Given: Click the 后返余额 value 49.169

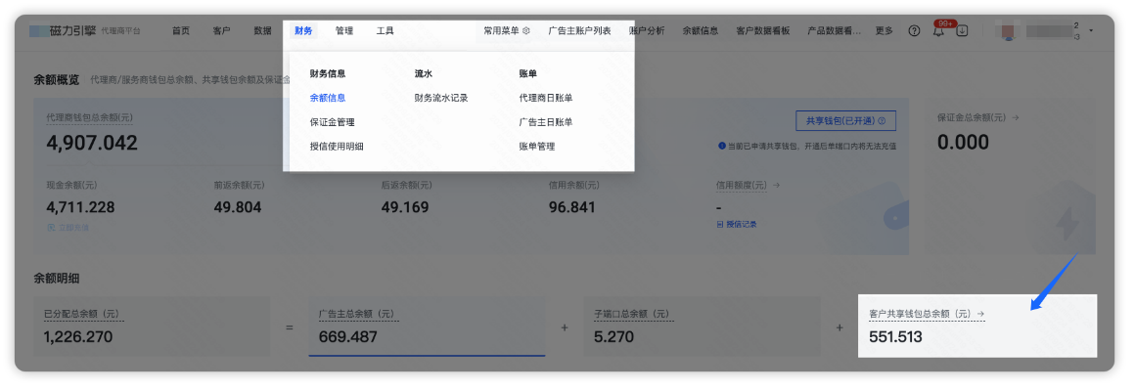Looking at the screenshot, I should (x=405, y=208).
